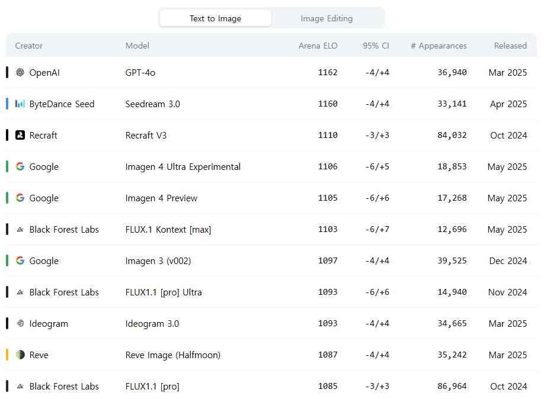Screen dimensions: 544x399
Task: Select the FLUX1.1 [pro] Ultra model name
Action: click(164, 292)
